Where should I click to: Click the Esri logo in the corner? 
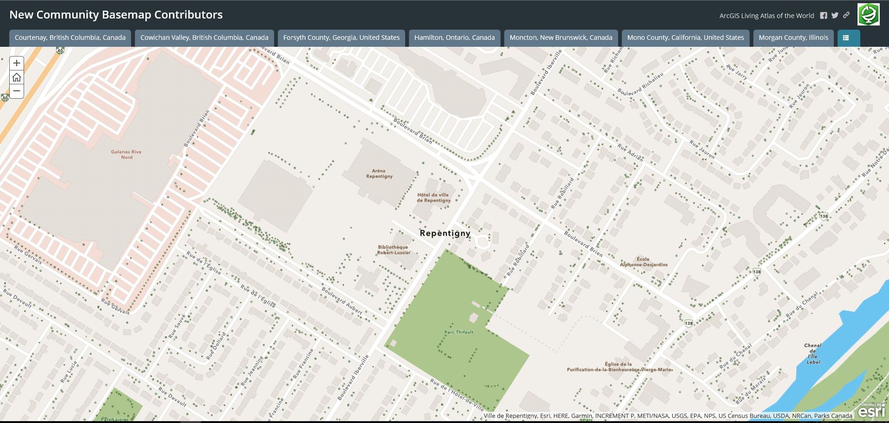click(872, 410)
